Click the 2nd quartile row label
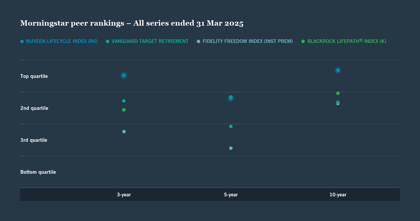 pos(34,108)
